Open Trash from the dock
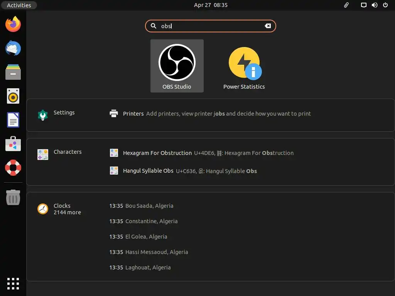 [x=13, y=197]
